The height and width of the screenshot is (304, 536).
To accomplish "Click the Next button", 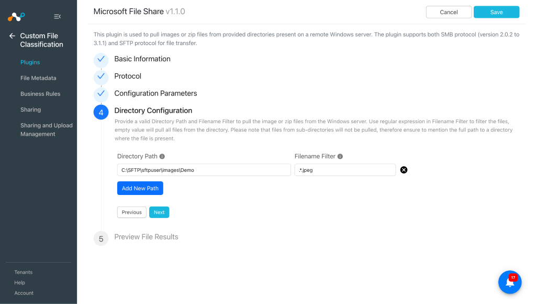I will (159, 212).
